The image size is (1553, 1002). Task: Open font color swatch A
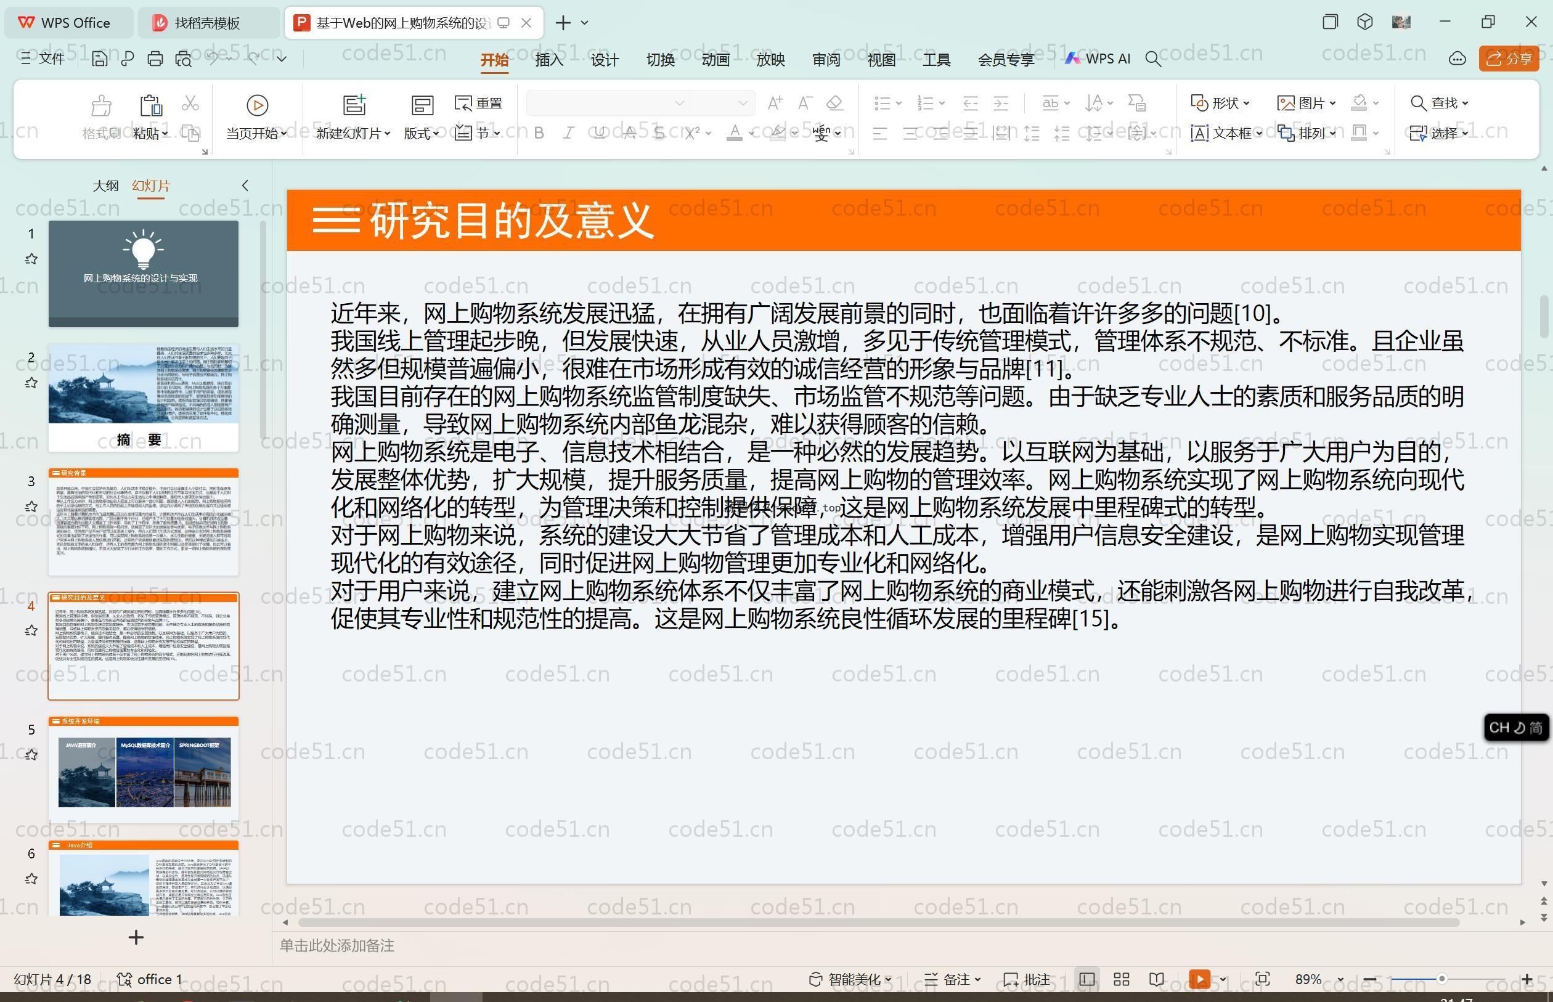(734, 132)
